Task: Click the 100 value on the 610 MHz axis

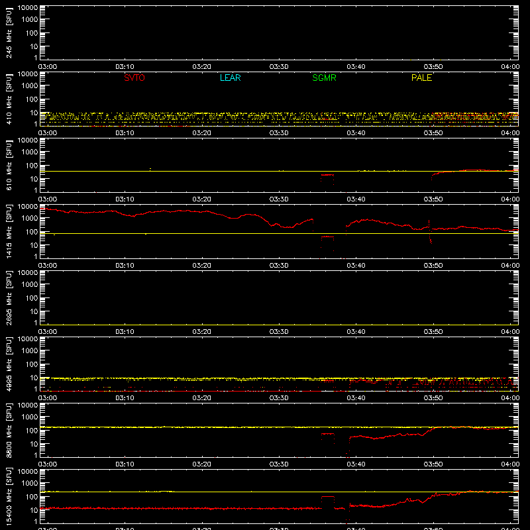Action: coord(32,166)
